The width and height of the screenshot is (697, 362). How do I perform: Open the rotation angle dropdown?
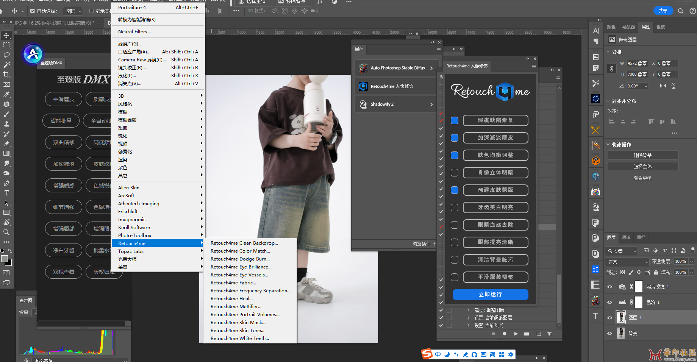(x=646, y=86)
